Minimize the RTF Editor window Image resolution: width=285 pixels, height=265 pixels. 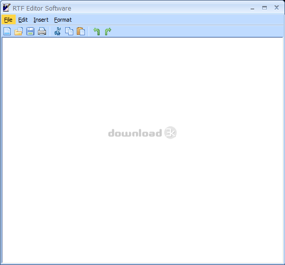click(252, 8)
